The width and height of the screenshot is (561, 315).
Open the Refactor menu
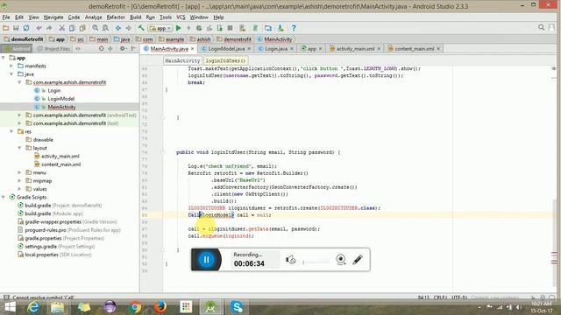coord(116,17)
